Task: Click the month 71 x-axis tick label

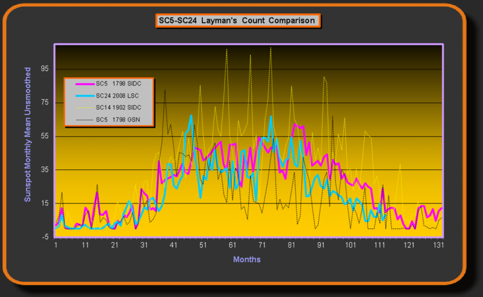Action: click(262, 246)
